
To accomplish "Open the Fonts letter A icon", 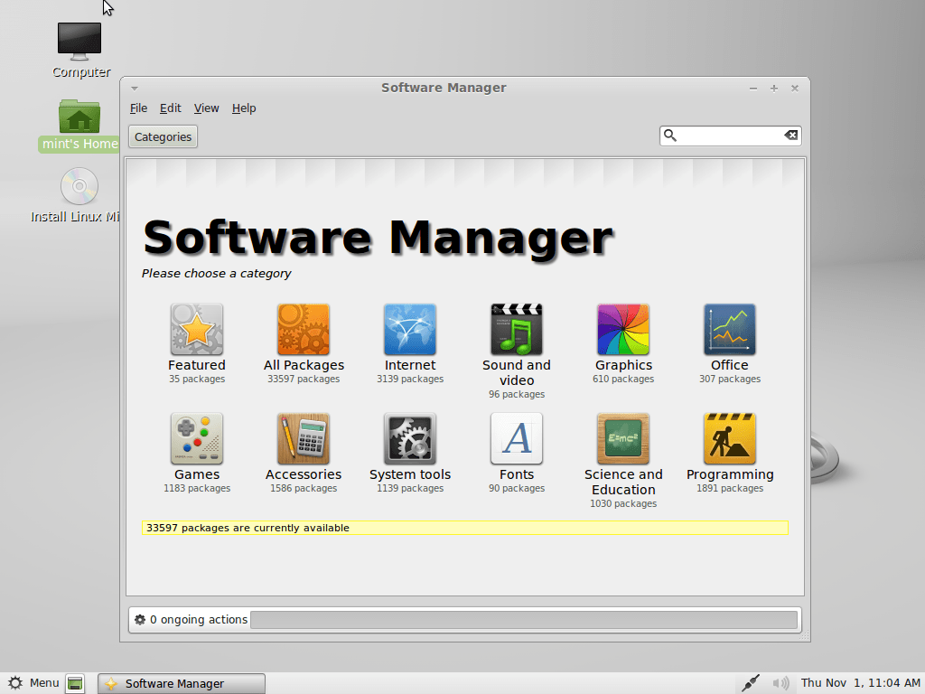I will coord(516,438).
